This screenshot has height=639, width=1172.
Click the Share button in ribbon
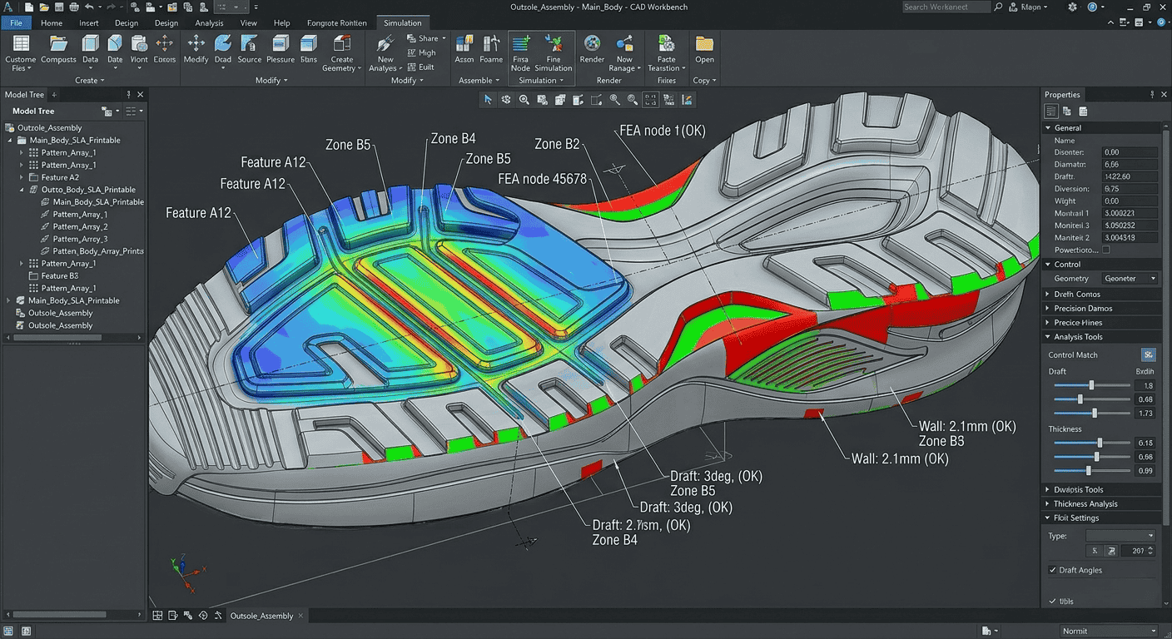click(425, 38)
